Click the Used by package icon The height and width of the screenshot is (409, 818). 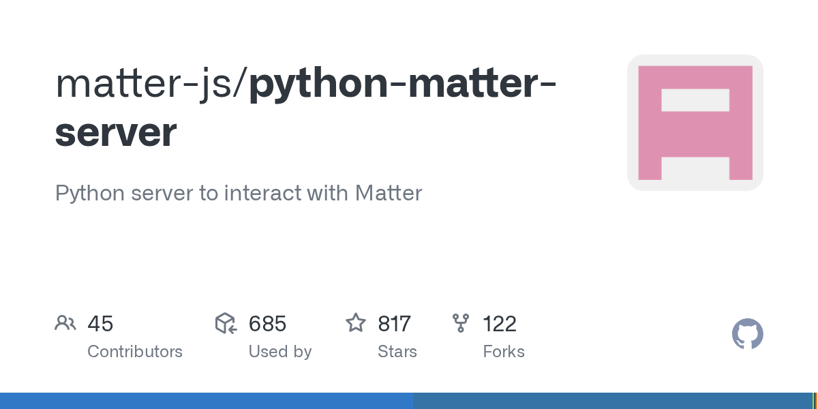[226, 323]
